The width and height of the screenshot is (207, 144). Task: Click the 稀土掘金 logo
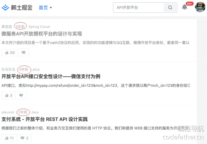pos(17,8)
